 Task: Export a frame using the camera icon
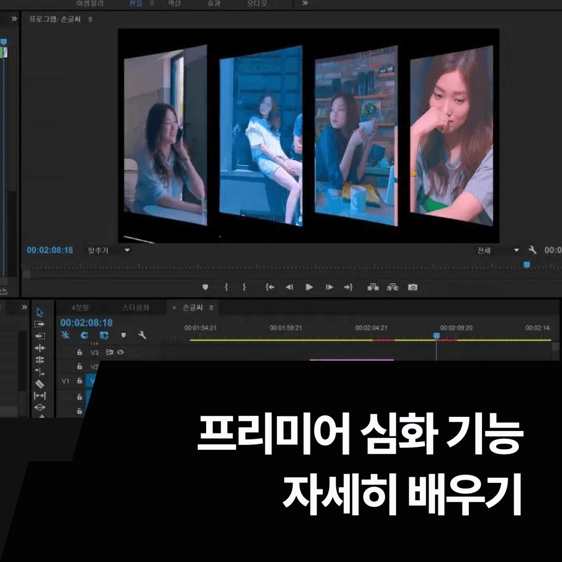coord(413,287)
